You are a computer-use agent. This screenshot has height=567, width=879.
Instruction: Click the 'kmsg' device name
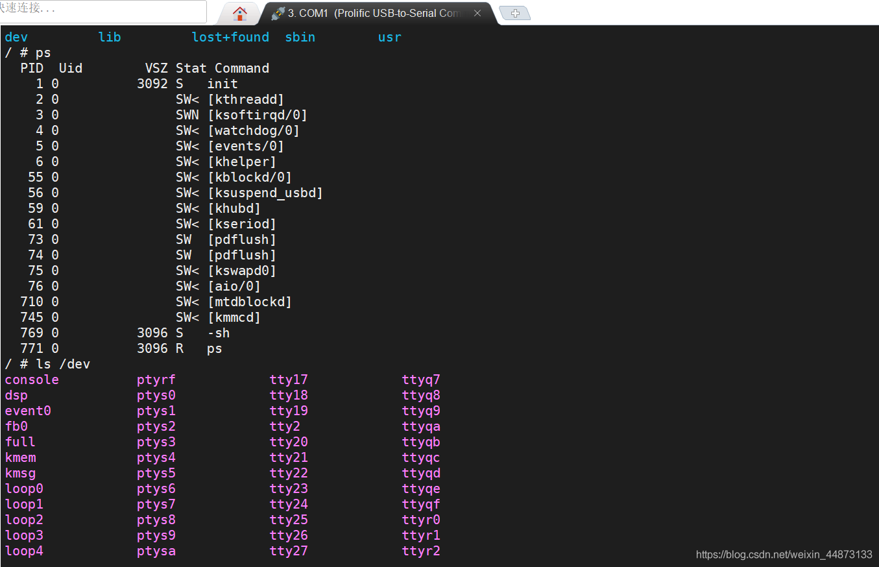click(x=20, y=473)
